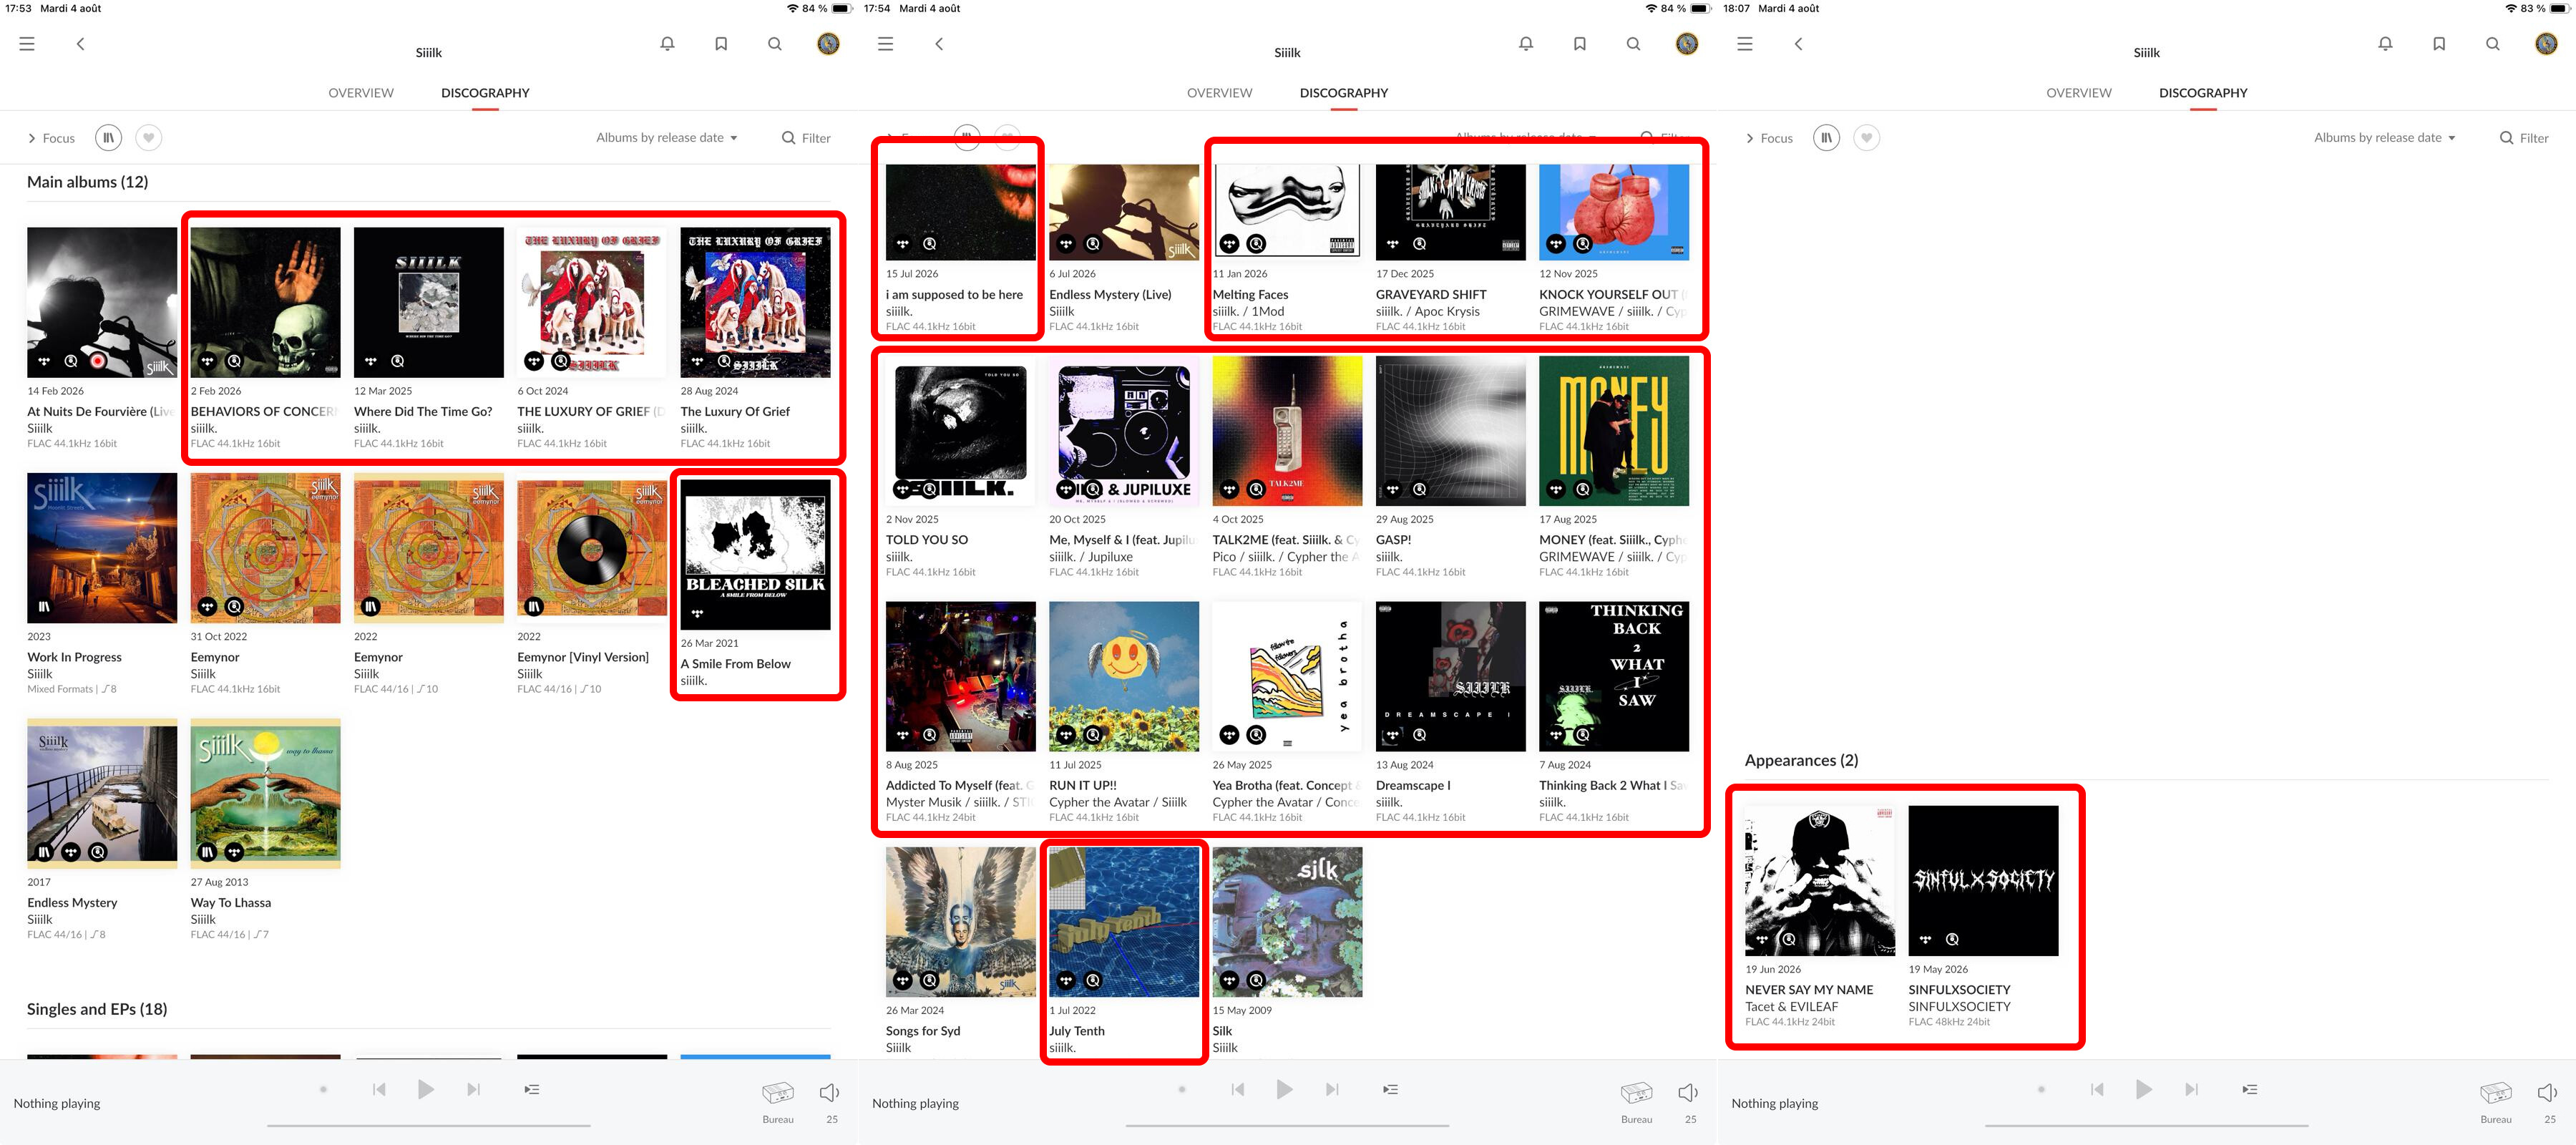
Task: Expand Focus options in the right panel
Action: [1769, 138]
